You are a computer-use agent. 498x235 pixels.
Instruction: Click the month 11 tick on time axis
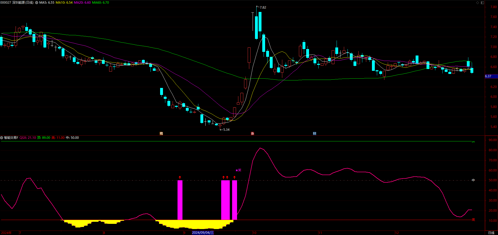click(320, 233)
